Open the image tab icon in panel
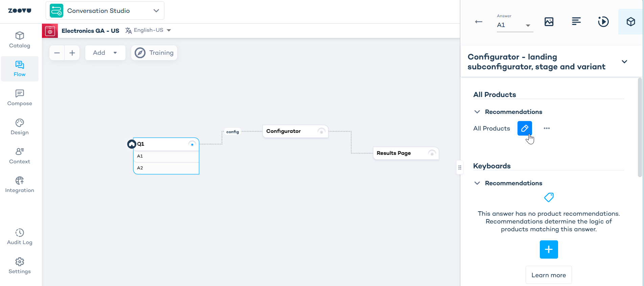The width and height of the screenshot is (644, 286). (549, 22)
